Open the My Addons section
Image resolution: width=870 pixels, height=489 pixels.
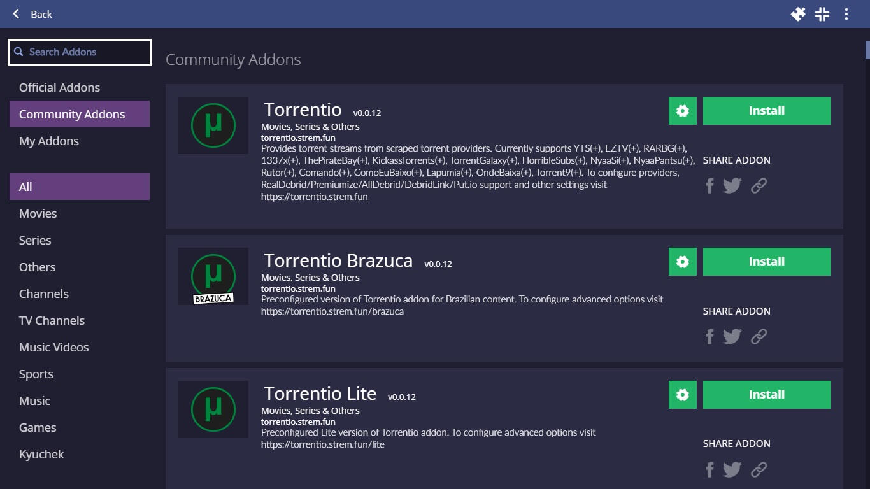coord(49,141)
